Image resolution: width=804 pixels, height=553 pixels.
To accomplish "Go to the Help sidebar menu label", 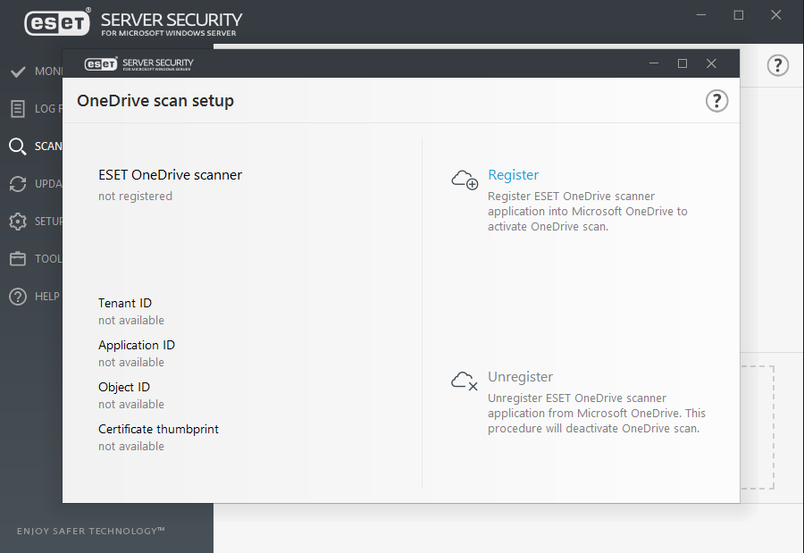I will pyautogui.click(x=46, y=297).
